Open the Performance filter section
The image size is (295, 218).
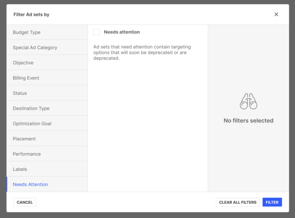point(27,154)
